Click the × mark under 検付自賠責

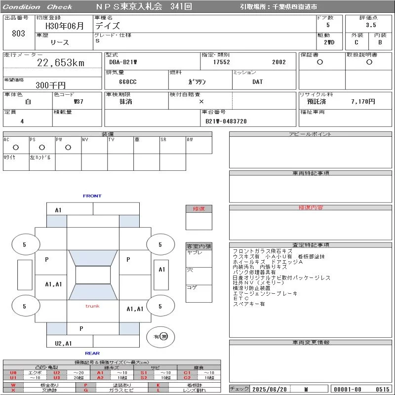pos(201,102)
